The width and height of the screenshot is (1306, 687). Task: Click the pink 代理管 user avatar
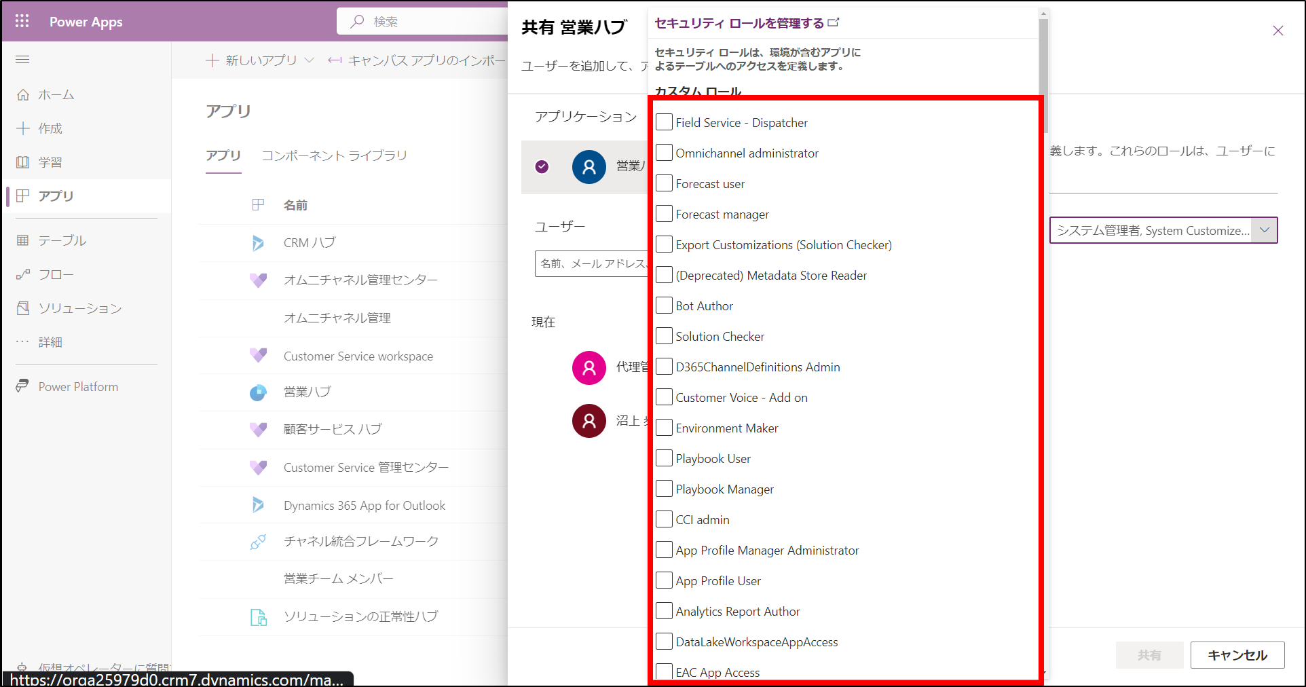(589, 368)
